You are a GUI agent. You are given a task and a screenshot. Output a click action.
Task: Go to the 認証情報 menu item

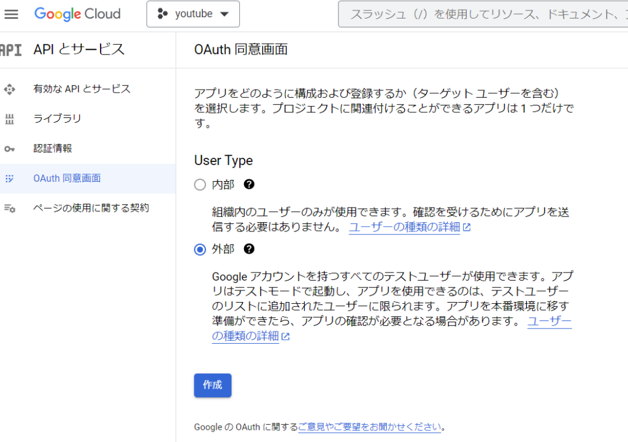(x=53, y=148)
